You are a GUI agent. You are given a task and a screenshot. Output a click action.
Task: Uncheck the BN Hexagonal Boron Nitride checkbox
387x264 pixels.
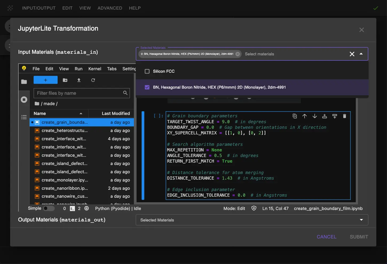(147, 87)
